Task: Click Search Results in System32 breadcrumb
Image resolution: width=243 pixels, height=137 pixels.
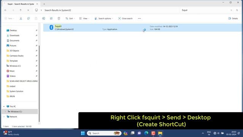Action: coord(58,10)
